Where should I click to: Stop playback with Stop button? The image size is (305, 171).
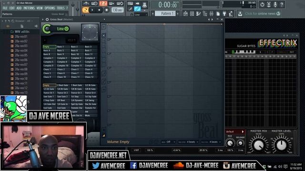pyautogui.click(x=99, y=10)
